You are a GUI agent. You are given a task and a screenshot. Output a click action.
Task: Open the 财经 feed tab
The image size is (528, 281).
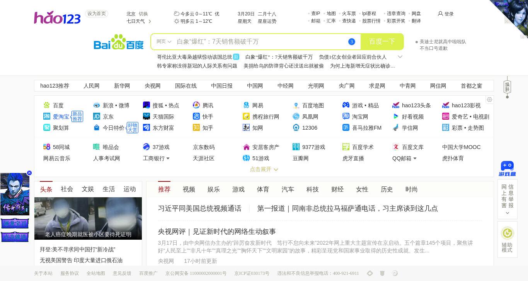(337, 189)
